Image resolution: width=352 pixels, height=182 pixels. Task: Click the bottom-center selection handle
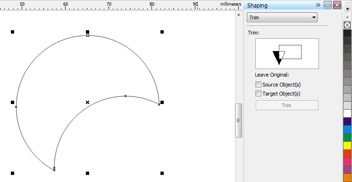pyautogui.click(x=88, y=173)
